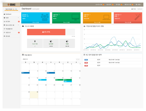
Task: Click the auto-logout orange progress bar
Action: 11,10
